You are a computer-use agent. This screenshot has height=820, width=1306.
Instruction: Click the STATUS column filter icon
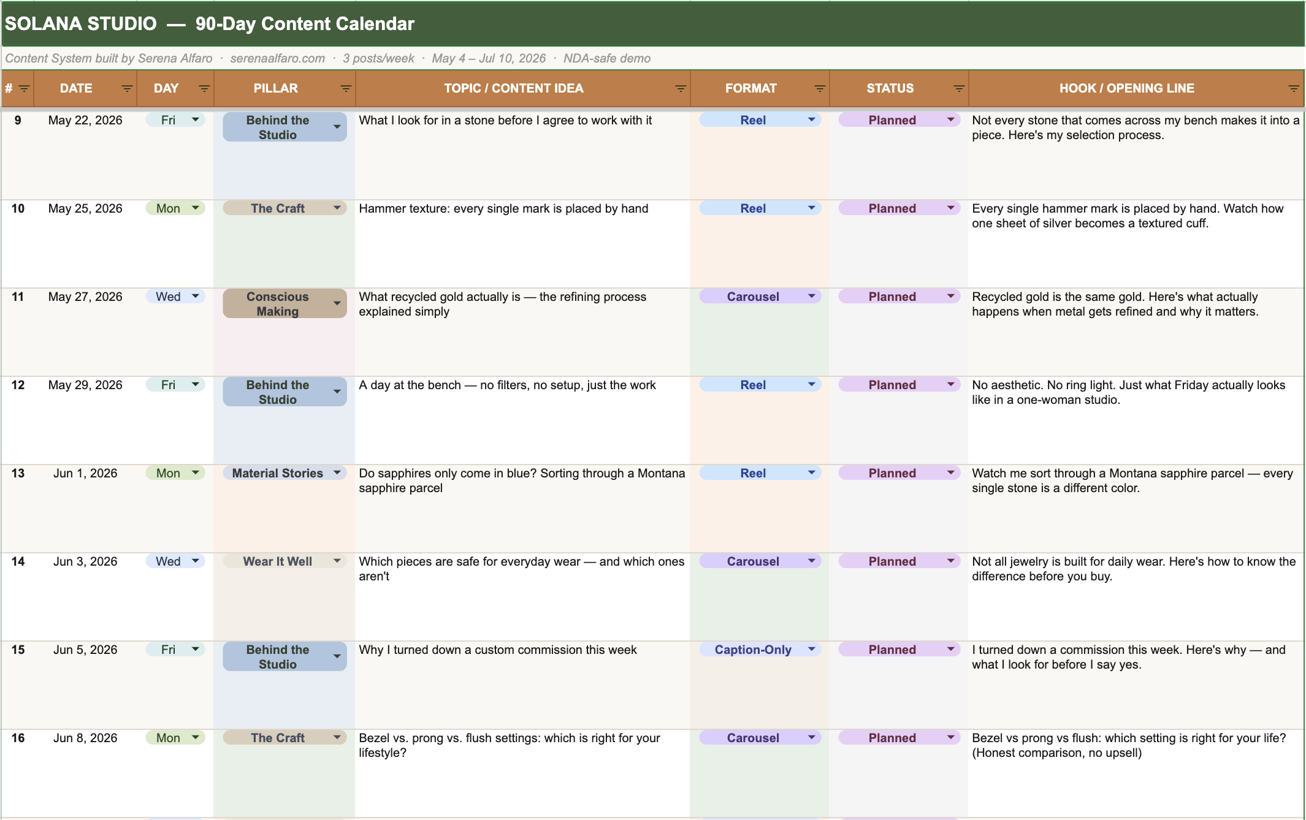tap(959, 88)
